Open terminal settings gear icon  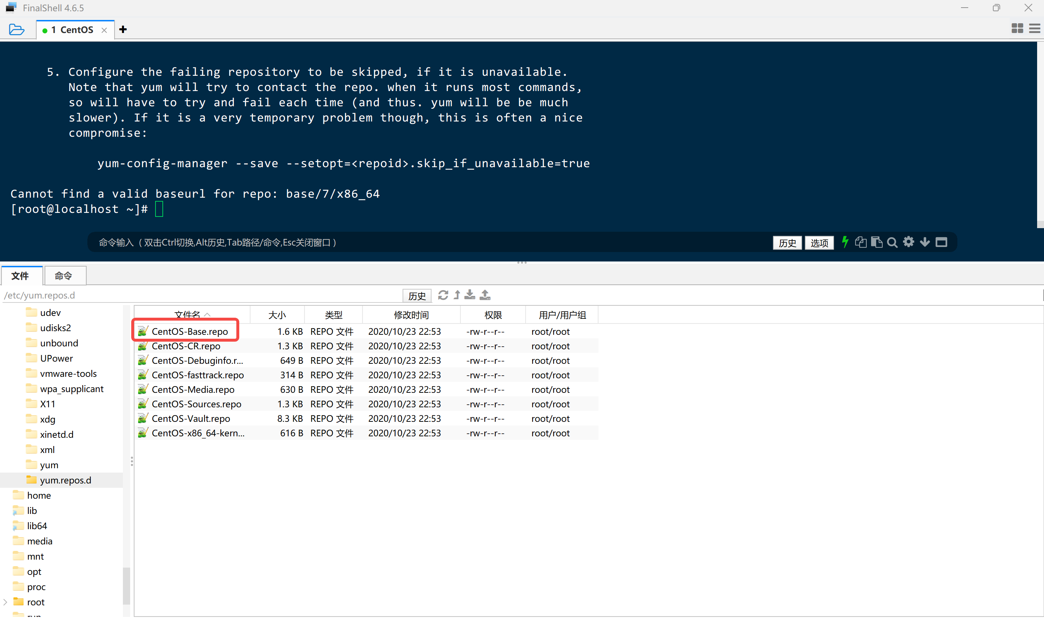(x=908, y=242)
